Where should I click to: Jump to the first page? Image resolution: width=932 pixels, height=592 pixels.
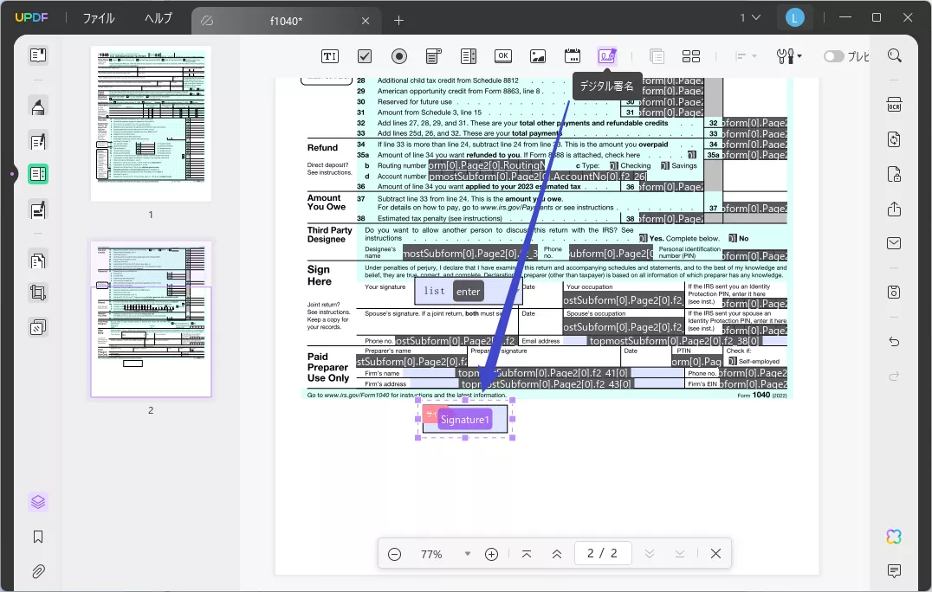pyautogui.click(x=527, y=554)
